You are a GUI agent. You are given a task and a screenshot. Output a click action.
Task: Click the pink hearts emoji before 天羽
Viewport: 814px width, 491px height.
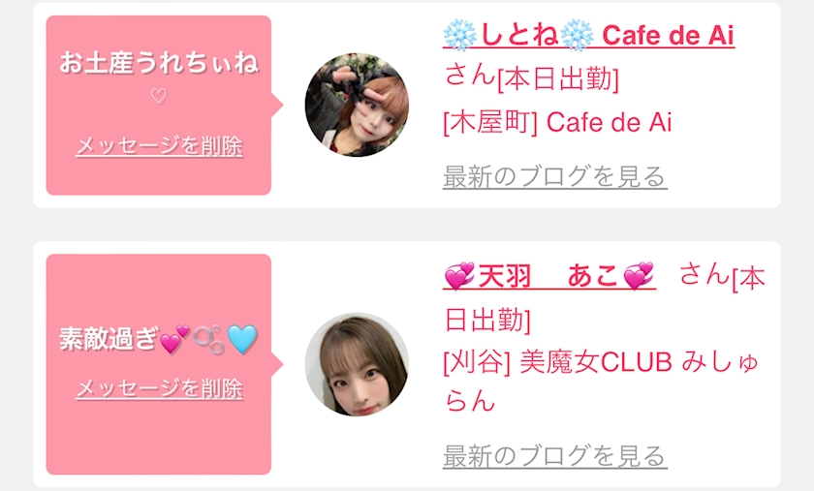coord(460,276)
